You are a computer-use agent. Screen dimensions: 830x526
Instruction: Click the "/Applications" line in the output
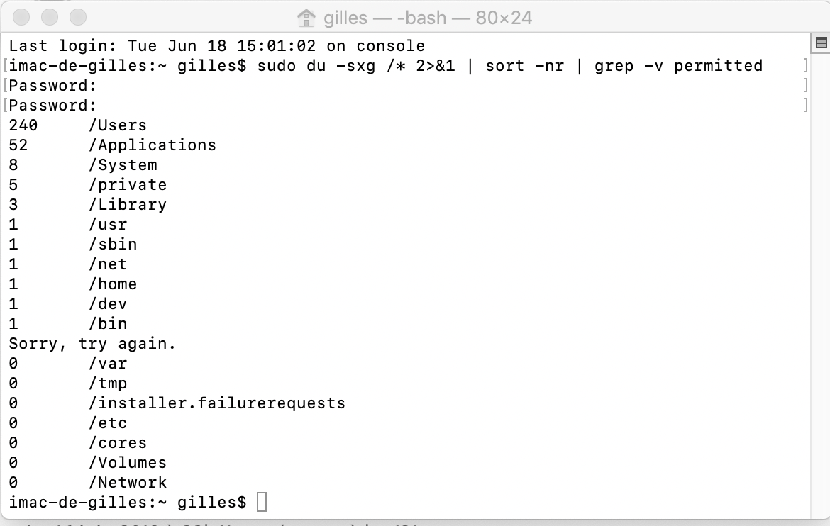point(153,145)
